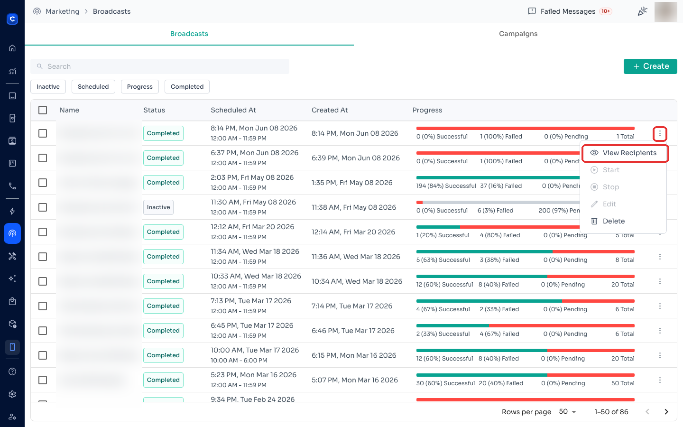Select View Recipients from the context menu

click(x=624, y=153)
